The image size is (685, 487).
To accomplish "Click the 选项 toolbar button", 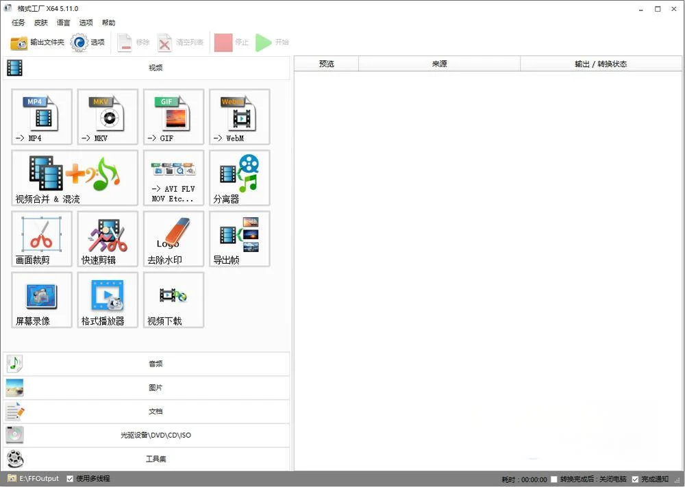I will [x=88, y=42].
